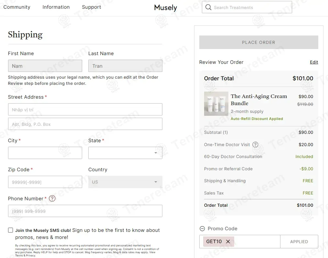Remove the GET10 promo code

pos(228,242)
